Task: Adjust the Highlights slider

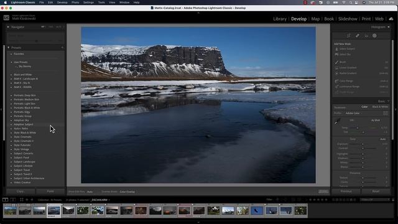Action: tap(363, 154)
